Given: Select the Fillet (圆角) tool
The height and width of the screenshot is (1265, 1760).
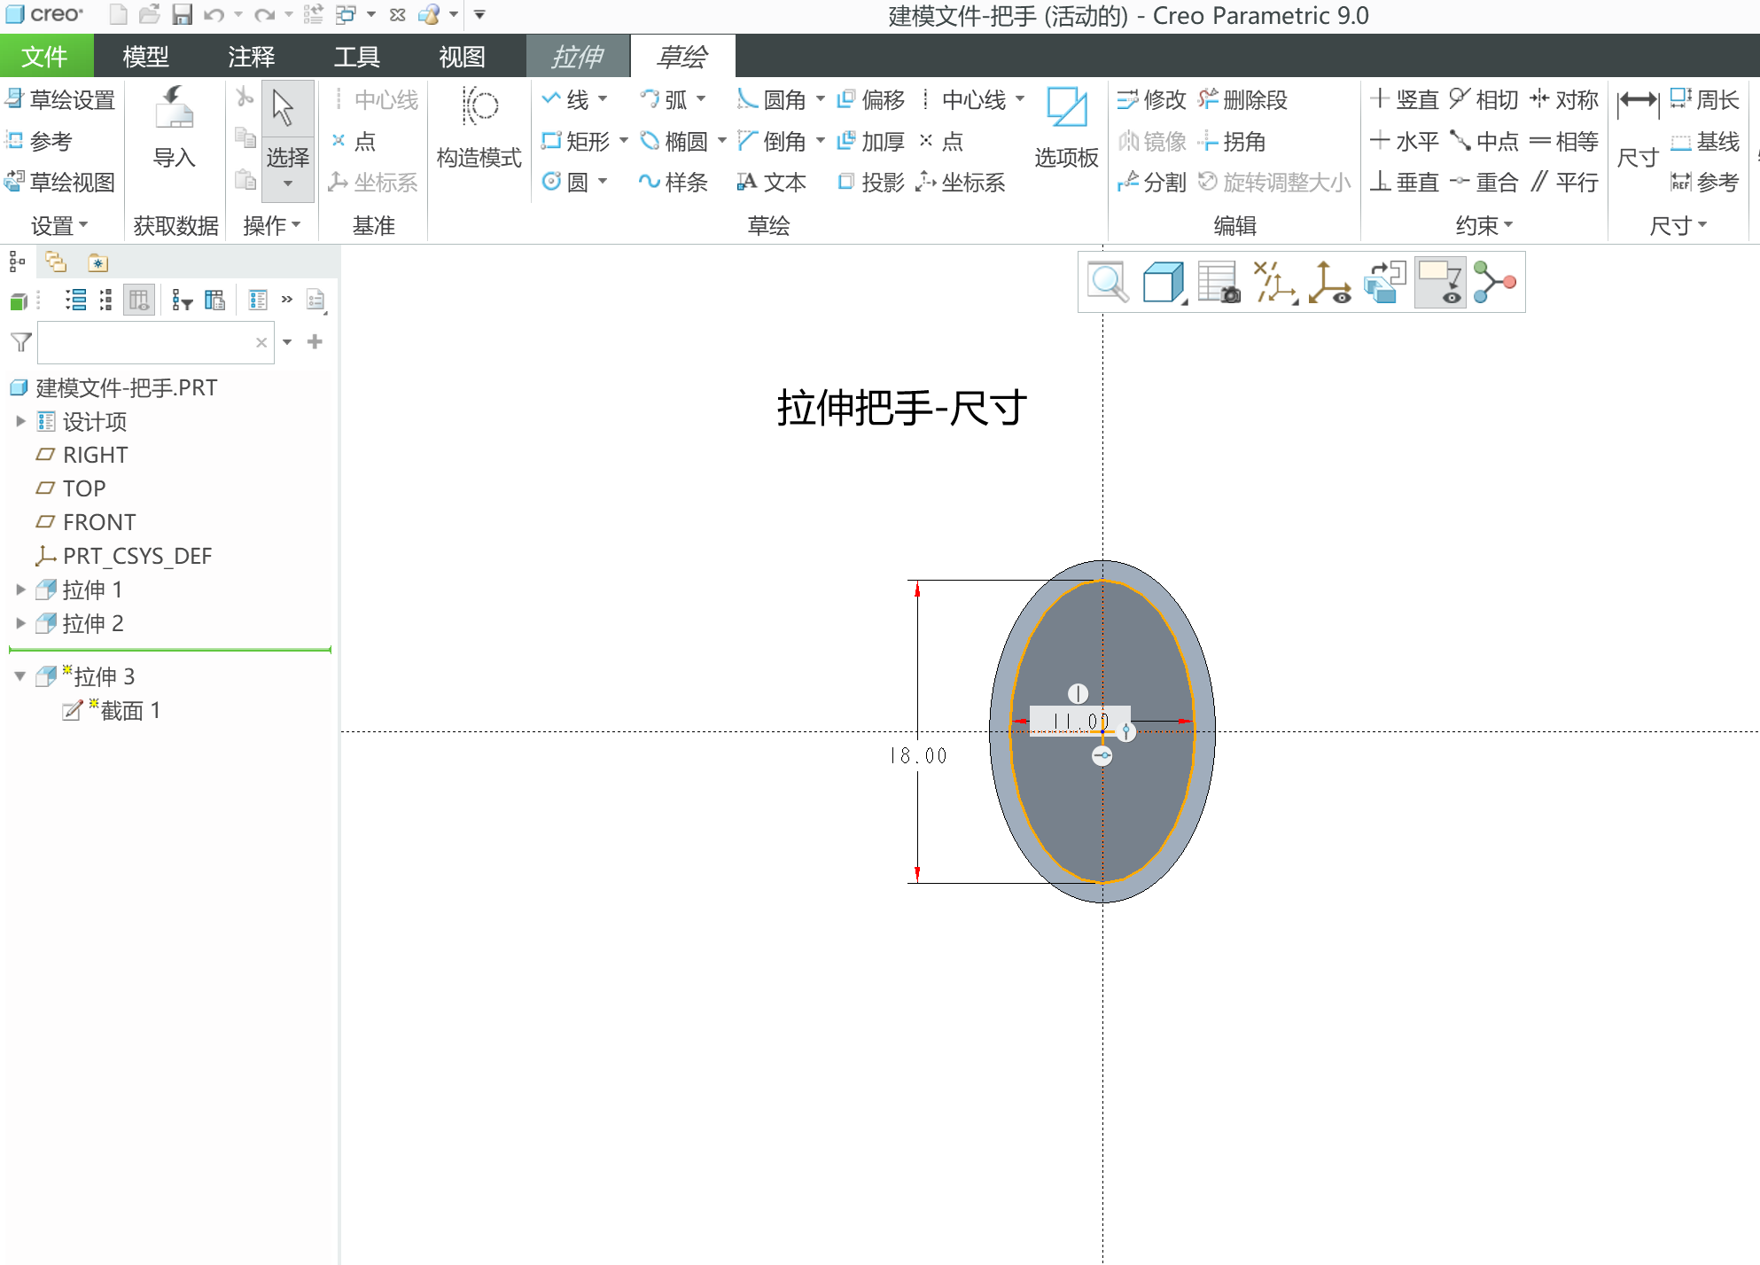Looking at the screenshot, I should click(x=773, y=99).
